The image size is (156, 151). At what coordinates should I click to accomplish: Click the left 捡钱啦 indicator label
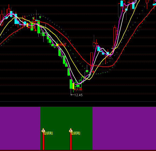tap(48, 133)
